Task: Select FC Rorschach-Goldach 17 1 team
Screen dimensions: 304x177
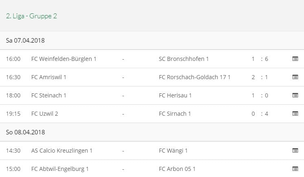Action: pos(195,77)
